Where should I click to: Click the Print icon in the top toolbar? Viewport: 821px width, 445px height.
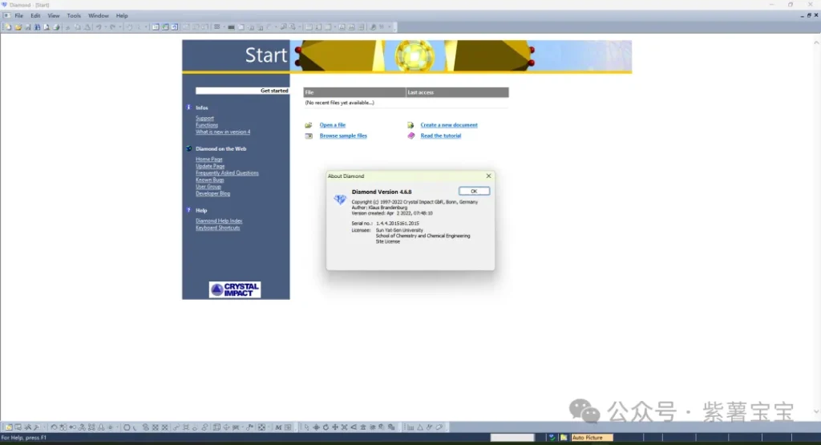pos(56,27)
